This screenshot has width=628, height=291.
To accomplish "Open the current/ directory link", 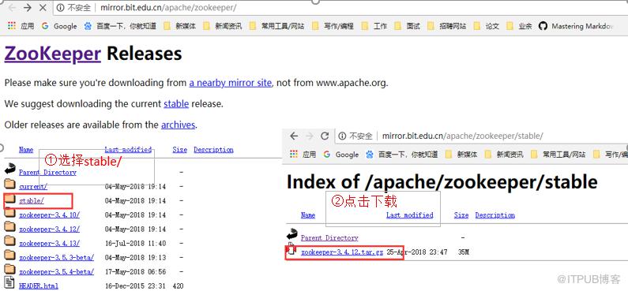I will (x=33, y=187).
